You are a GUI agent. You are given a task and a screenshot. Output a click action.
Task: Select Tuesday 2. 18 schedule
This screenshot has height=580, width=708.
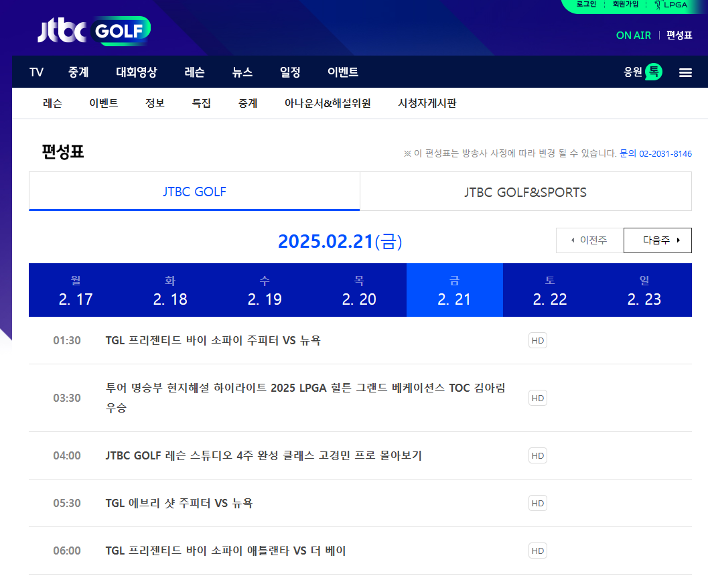click(x=170, y=290)
